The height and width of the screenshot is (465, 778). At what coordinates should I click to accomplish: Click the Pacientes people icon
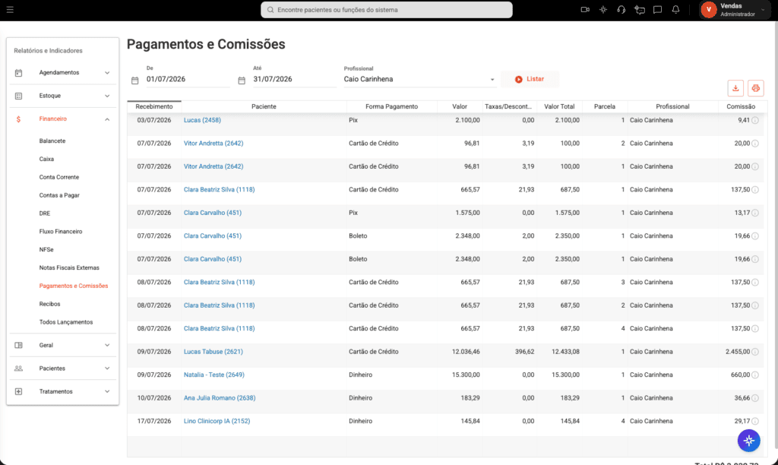(x=18, y=369)
